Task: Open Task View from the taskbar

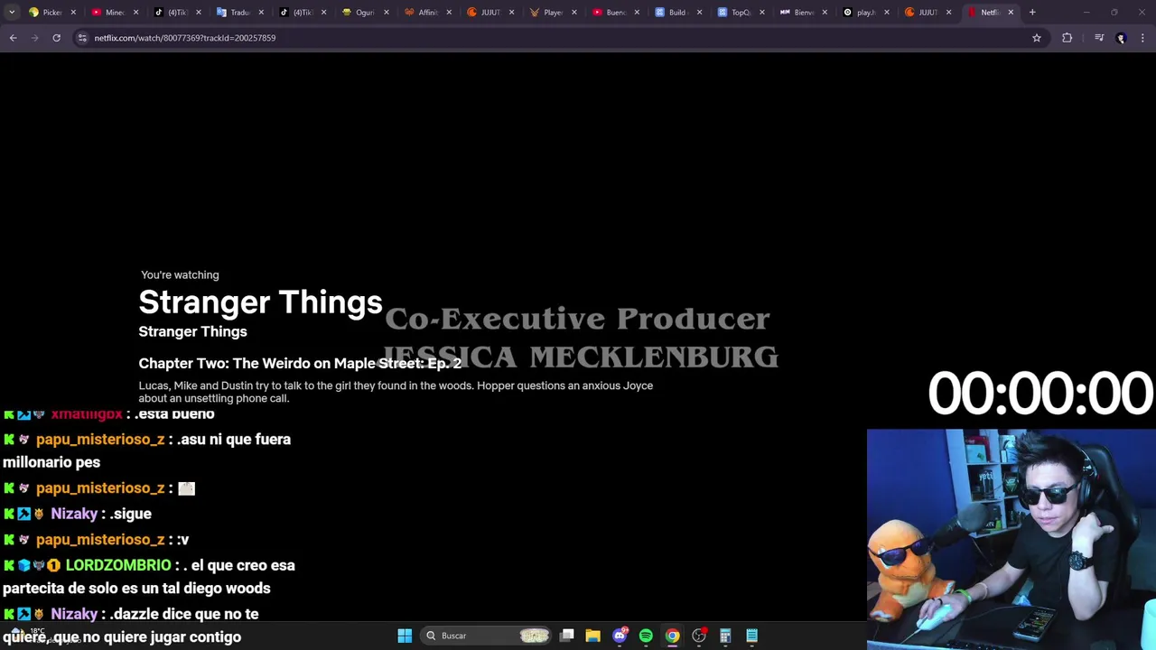Action: tap(567, 636)
